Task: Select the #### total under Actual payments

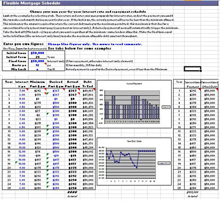Action: [73, 192]
